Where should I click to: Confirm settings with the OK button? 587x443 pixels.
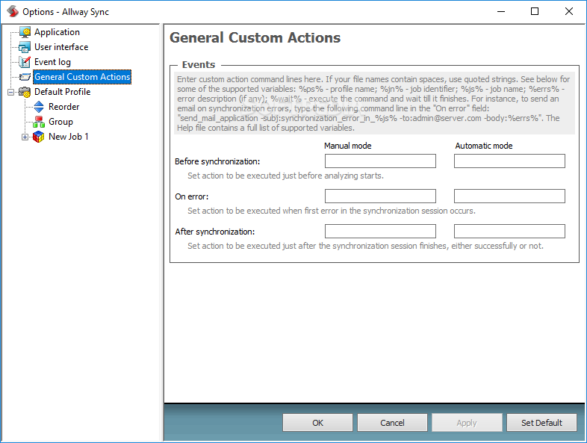(317, 423)
